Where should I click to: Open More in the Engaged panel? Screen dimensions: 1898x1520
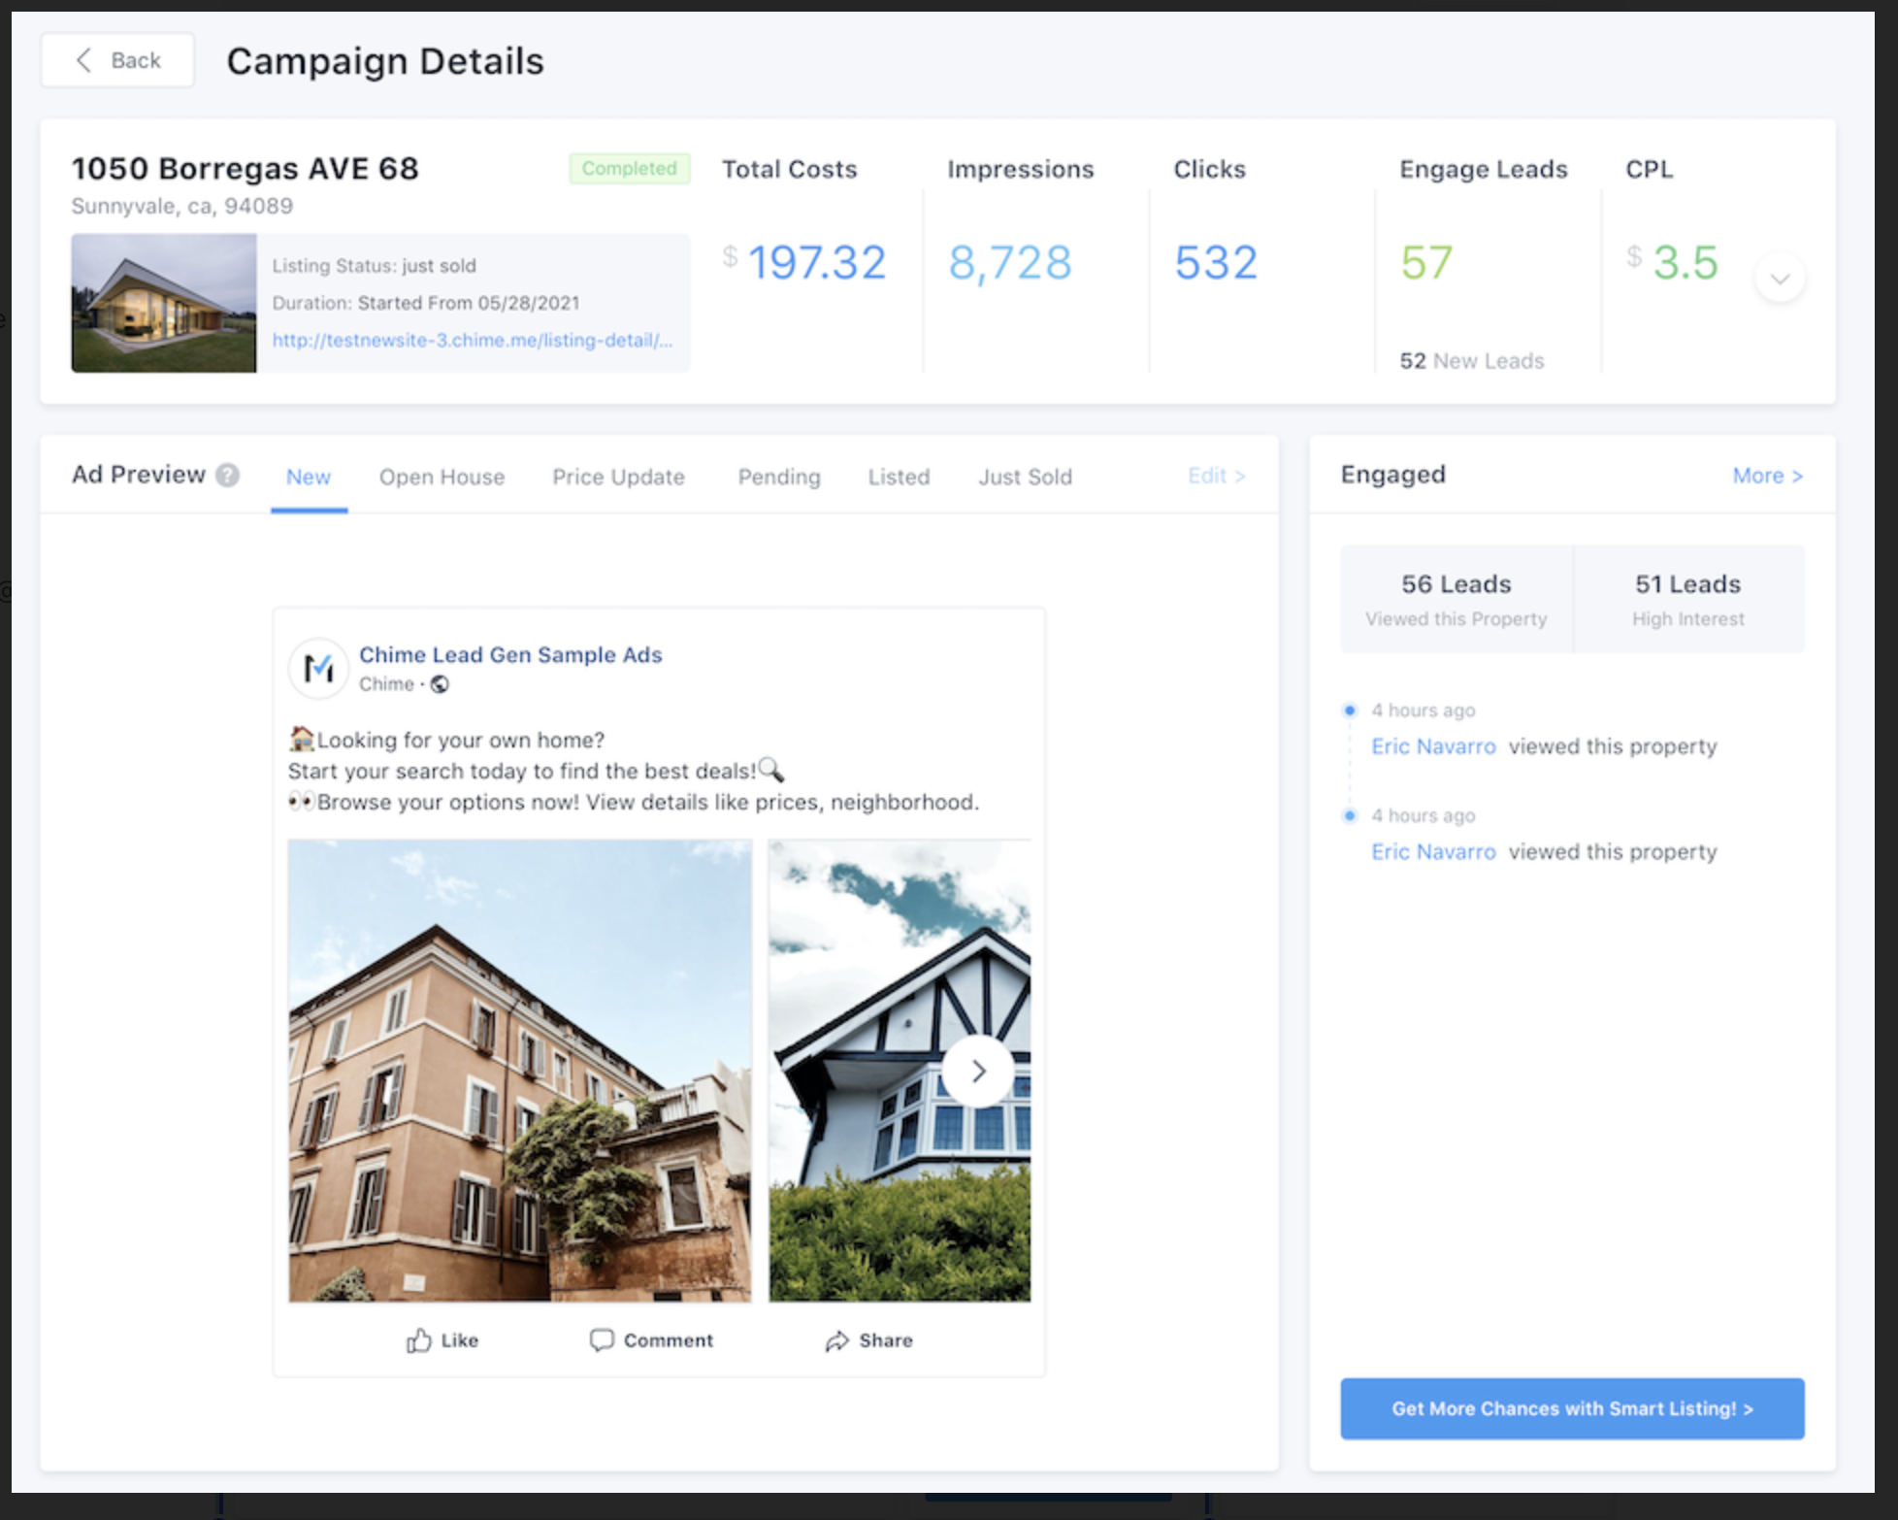point(1767,476)
